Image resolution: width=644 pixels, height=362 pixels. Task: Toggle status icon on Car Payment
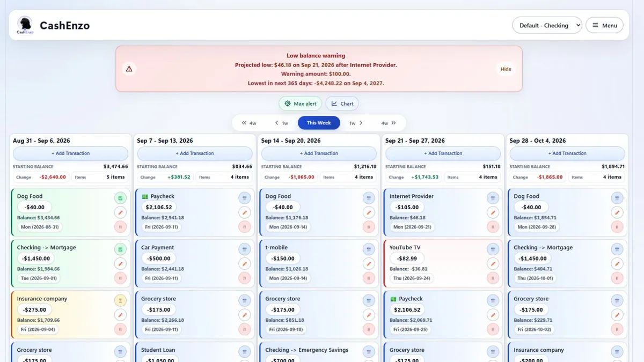pos(245,249)
